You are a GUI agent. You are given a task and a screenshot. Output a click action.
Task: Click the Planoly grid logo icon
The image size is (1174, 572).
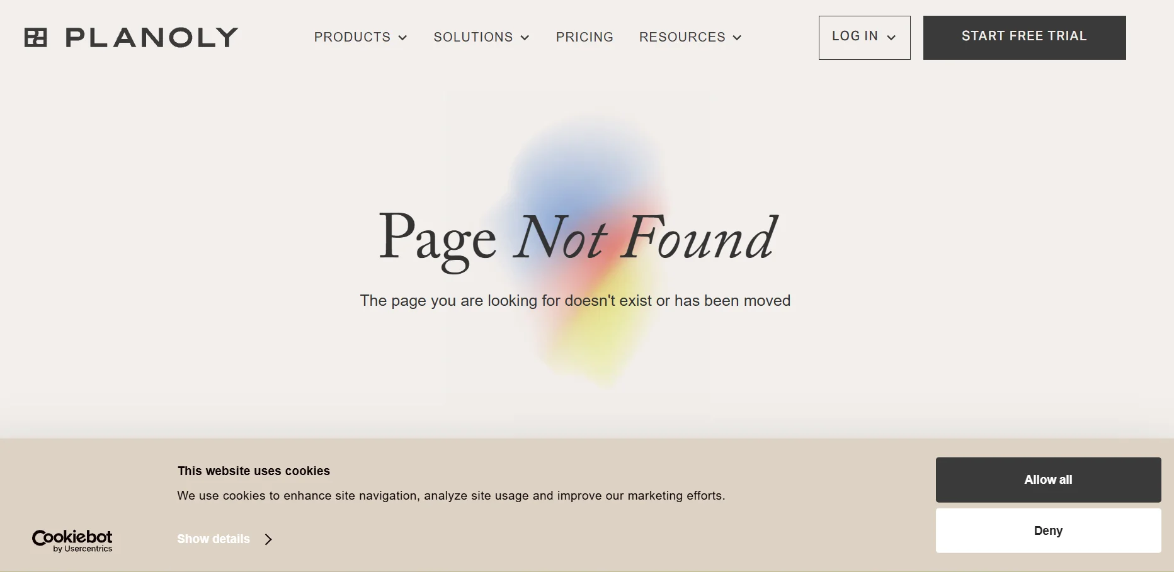pyautogui.click(x=36, y=38)
